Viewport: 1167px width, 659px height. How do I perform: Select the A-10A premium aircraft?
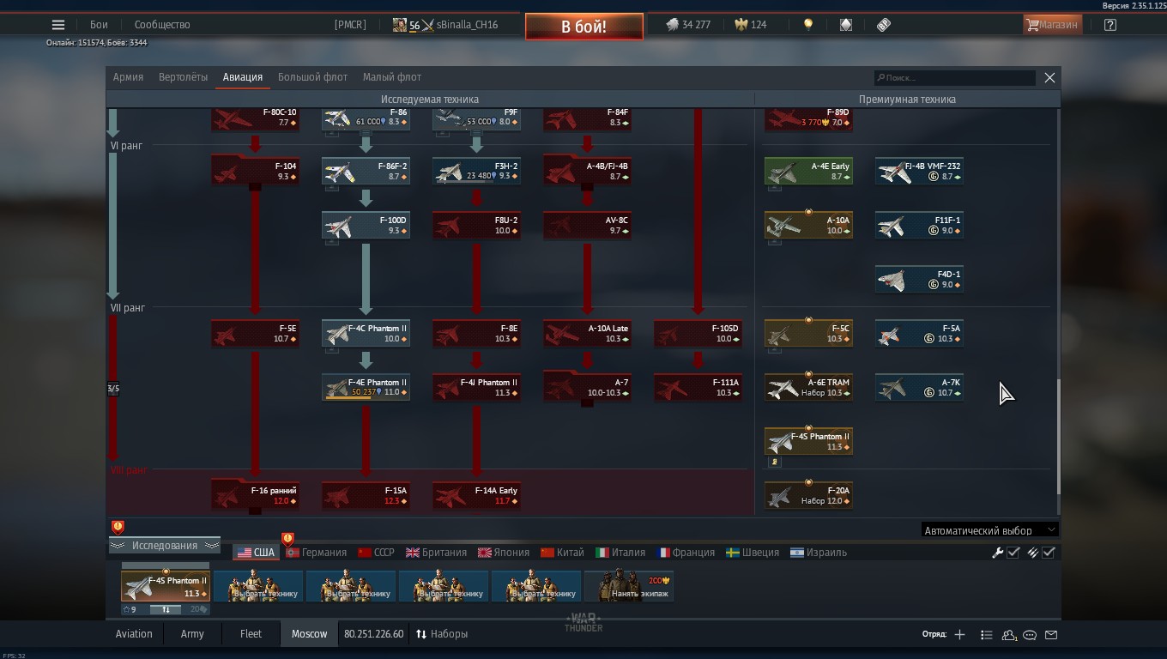click(x=808, y=226)
